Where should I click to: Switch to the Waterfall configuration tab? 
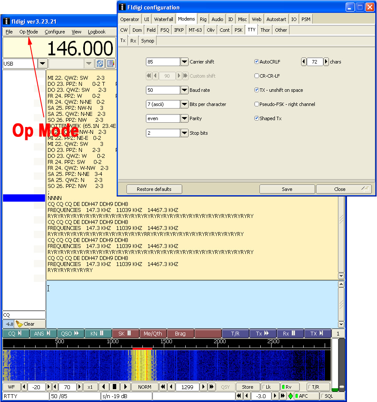[x=163, y=19]
